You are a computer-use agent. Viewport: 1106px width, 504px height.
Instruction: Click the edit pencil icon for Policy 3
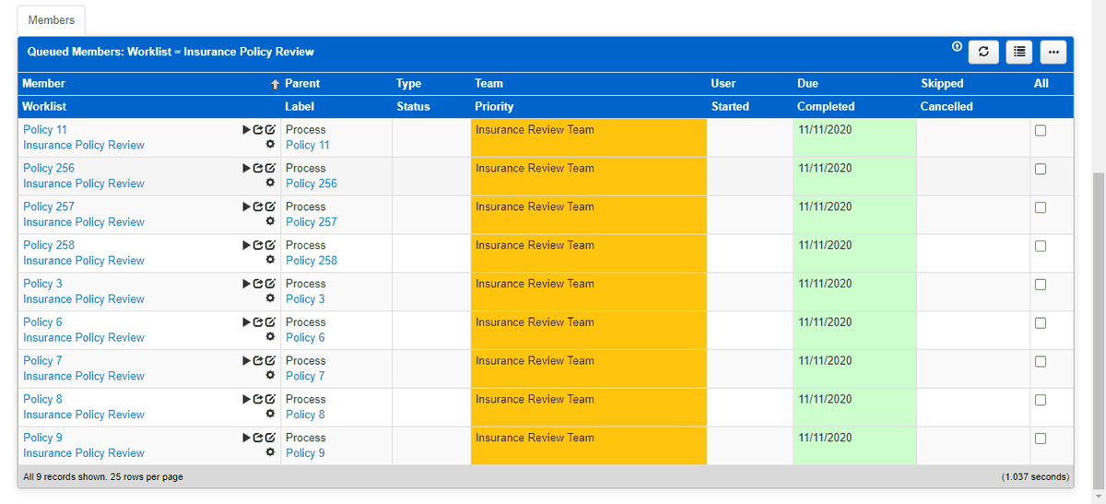point(271,284)
